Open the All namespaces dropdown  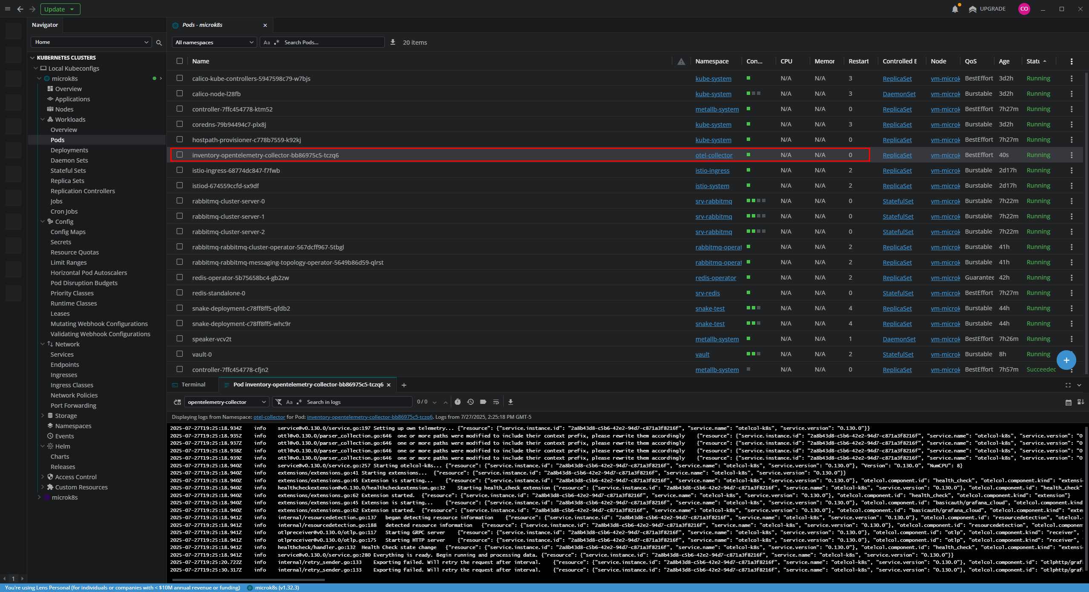point(215,42)
